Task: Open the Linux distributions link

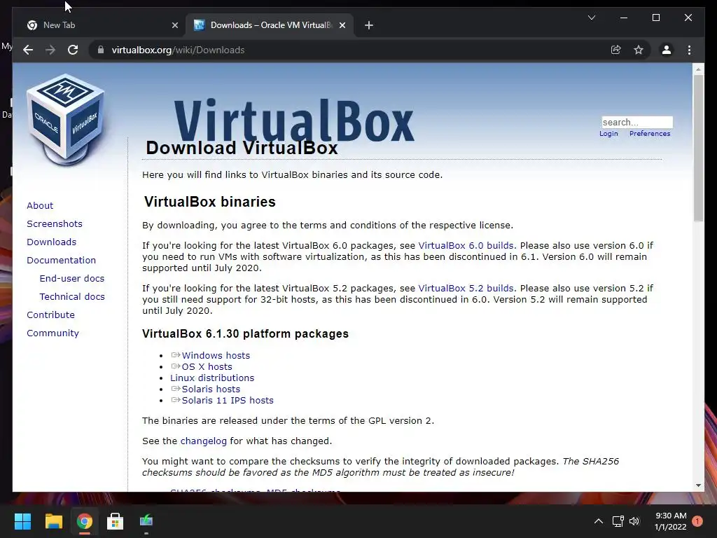Action: [212, 378]
